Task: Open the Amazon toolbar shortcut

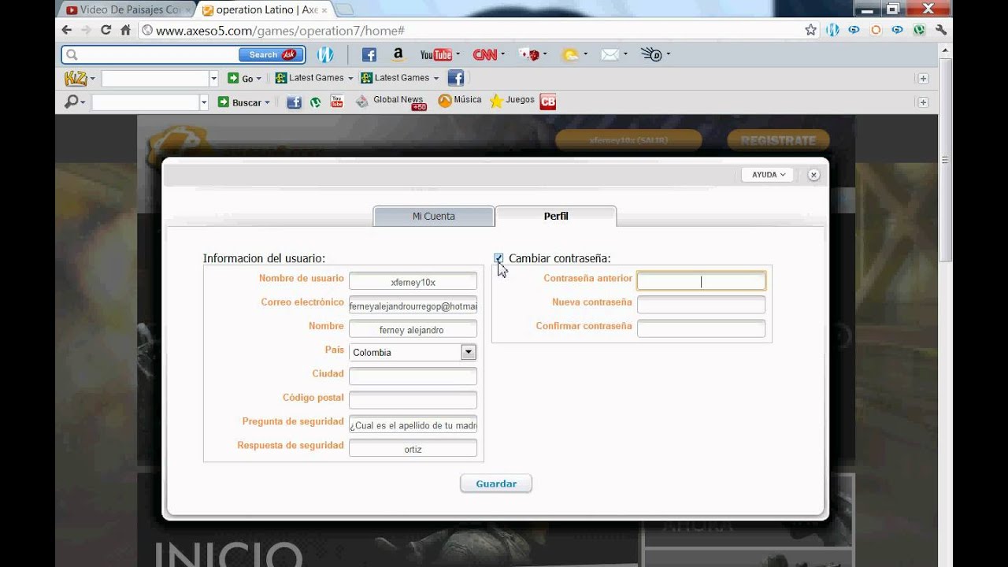Action: [398, 54]
